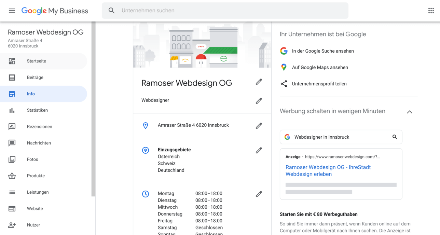Open Website in the sidebar
The width and height of the screenshot is (440, 235).
[x=43, y=209]
